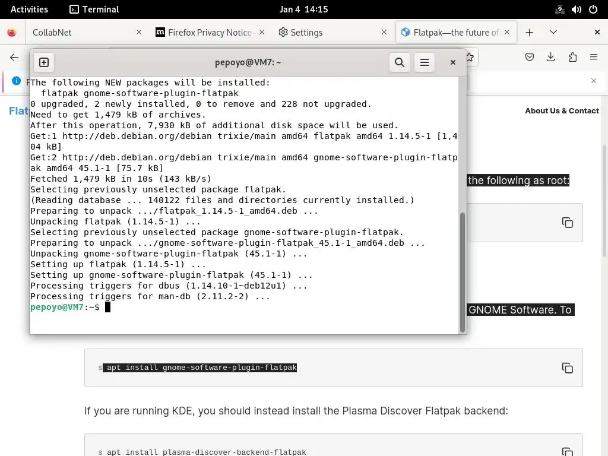Click the terminal vertical scrollbar
This screenshot has height=456, width=608.
pos(462,273)
